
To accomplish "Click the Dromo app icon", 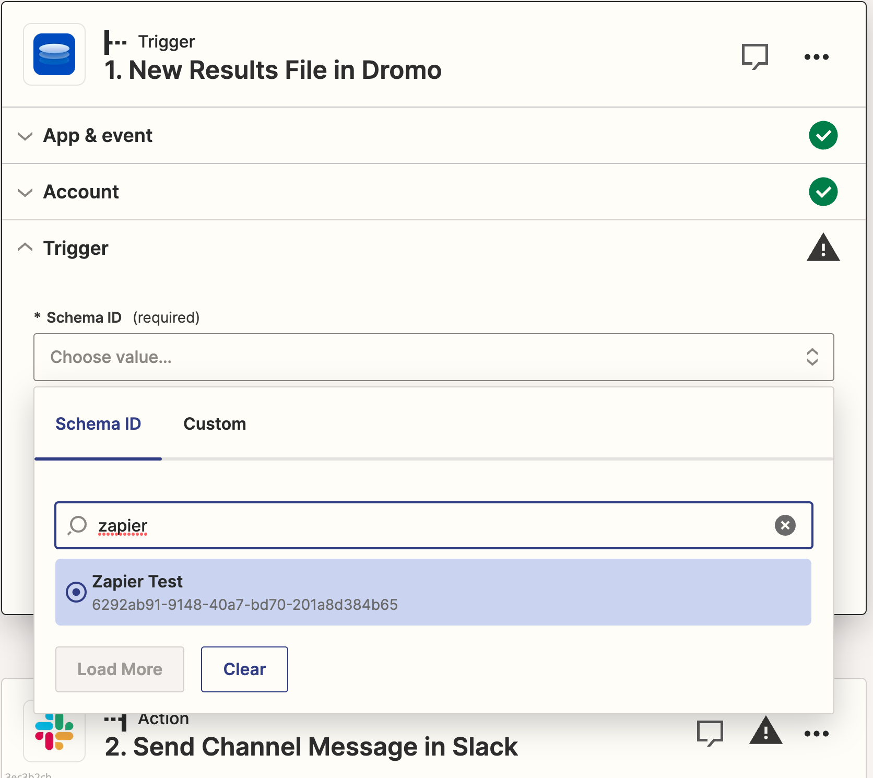I will pos(54,54).
